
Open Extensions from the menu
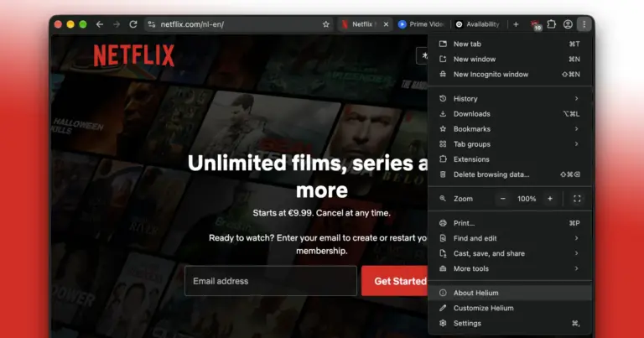(510, 159)
